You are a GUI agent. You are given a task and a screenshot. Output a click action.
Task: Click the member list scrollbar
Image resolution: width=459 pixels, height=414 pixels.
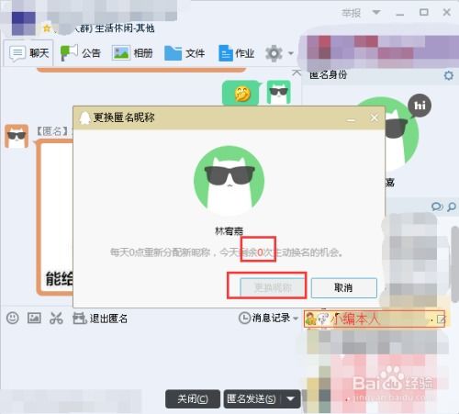coord(454,263)
